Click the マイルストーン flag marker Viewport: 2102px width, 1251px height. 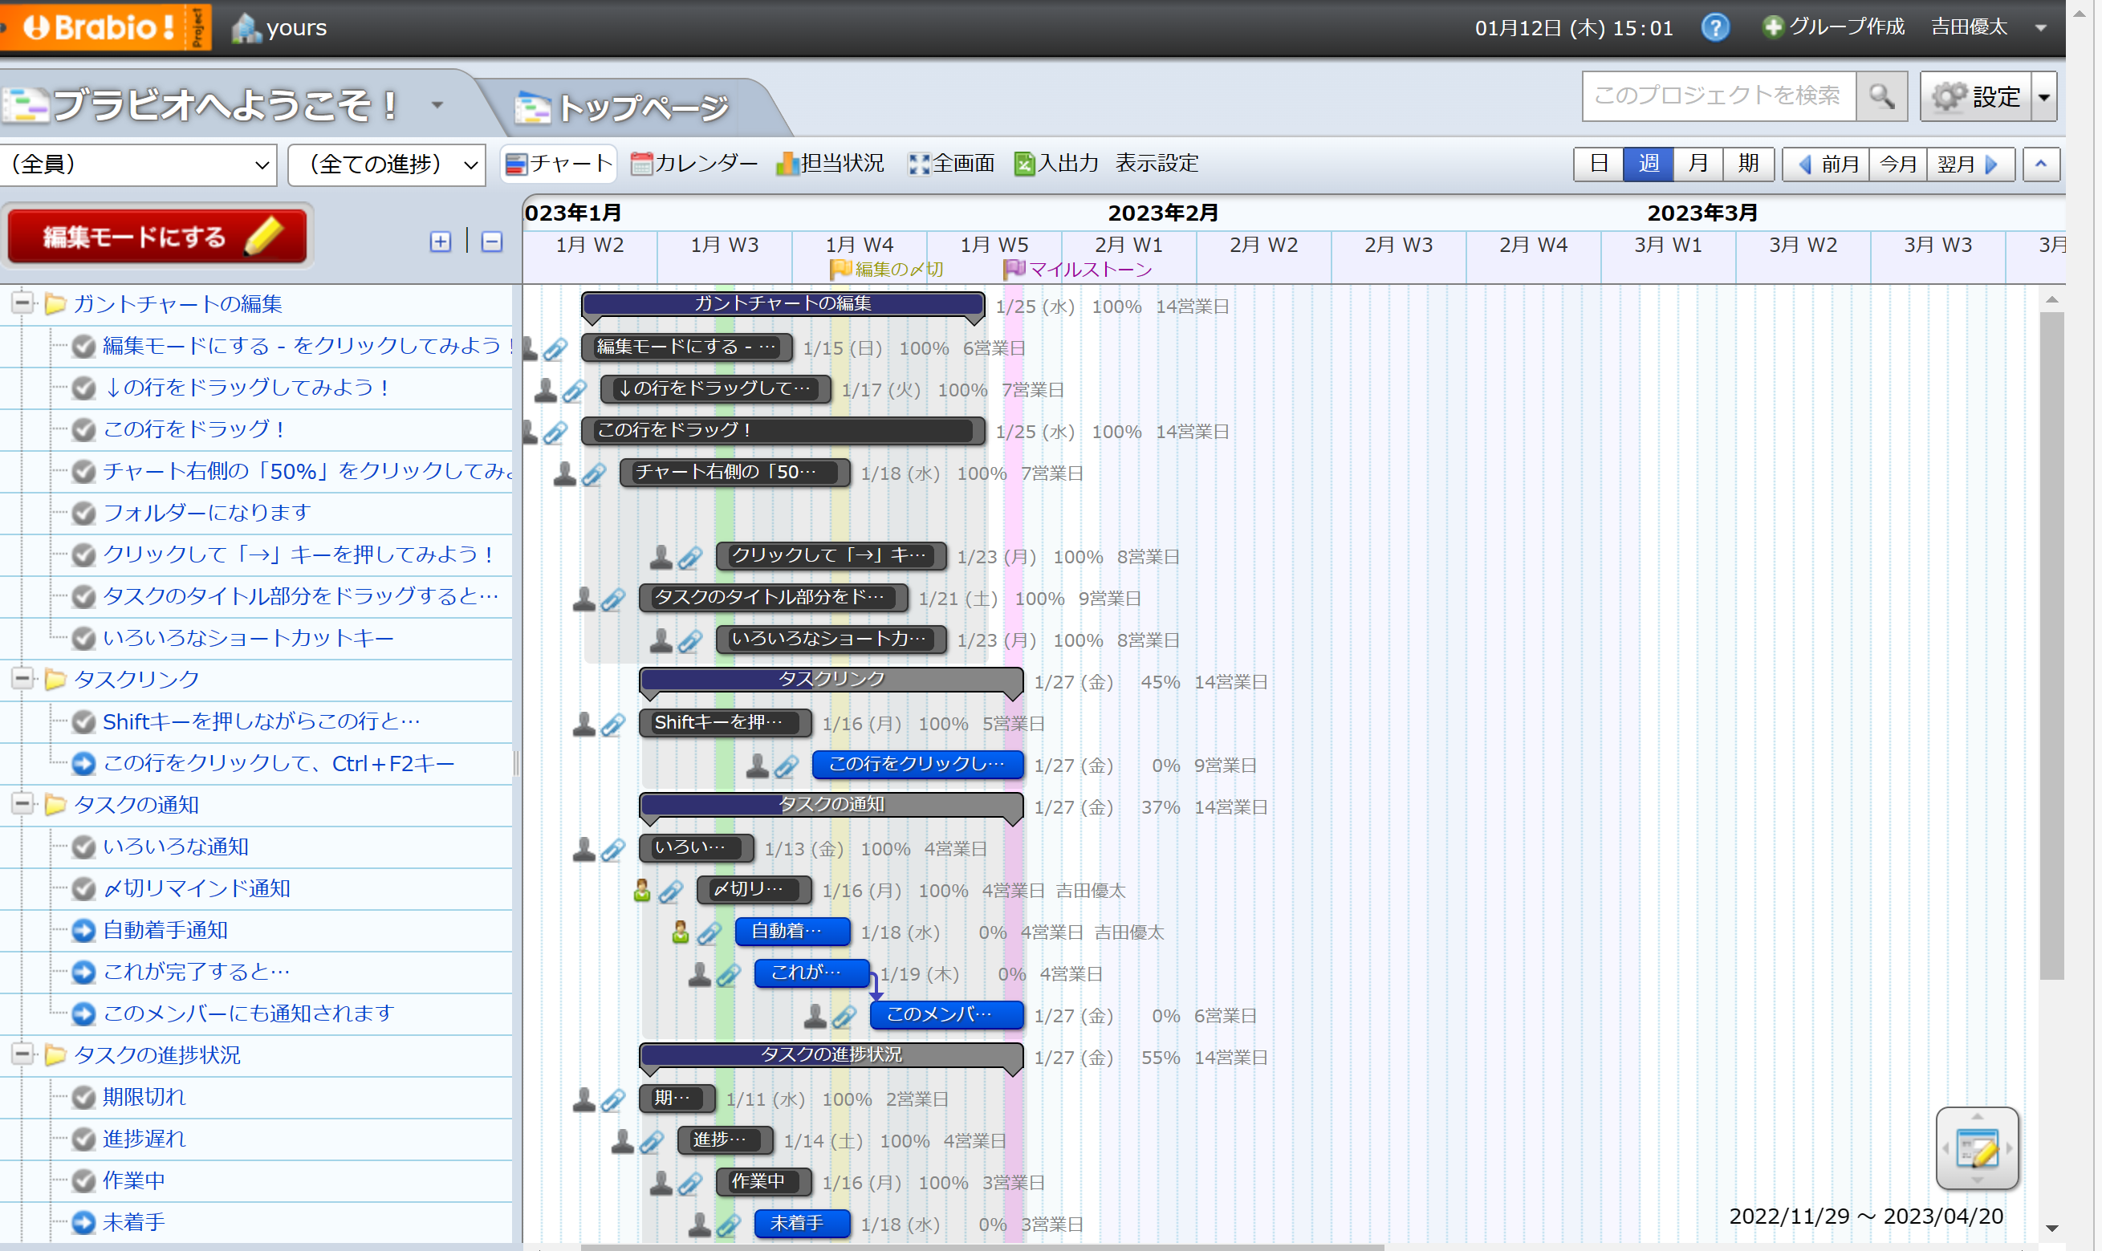[x=1014, y=269]
